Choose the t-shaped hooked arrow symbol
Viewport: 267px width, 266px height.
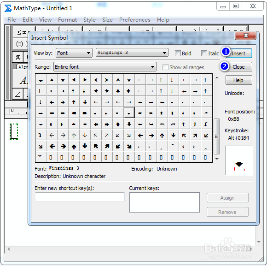[184, 124]
